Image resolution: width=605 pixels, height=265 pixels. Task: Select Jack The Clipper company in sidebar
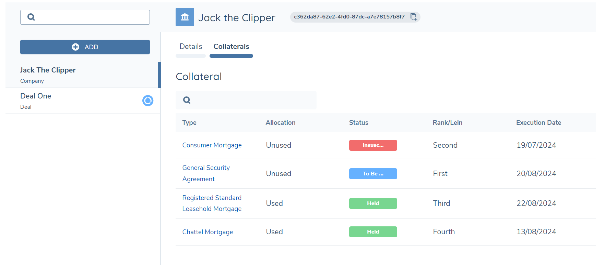click(x=48, y=70)
